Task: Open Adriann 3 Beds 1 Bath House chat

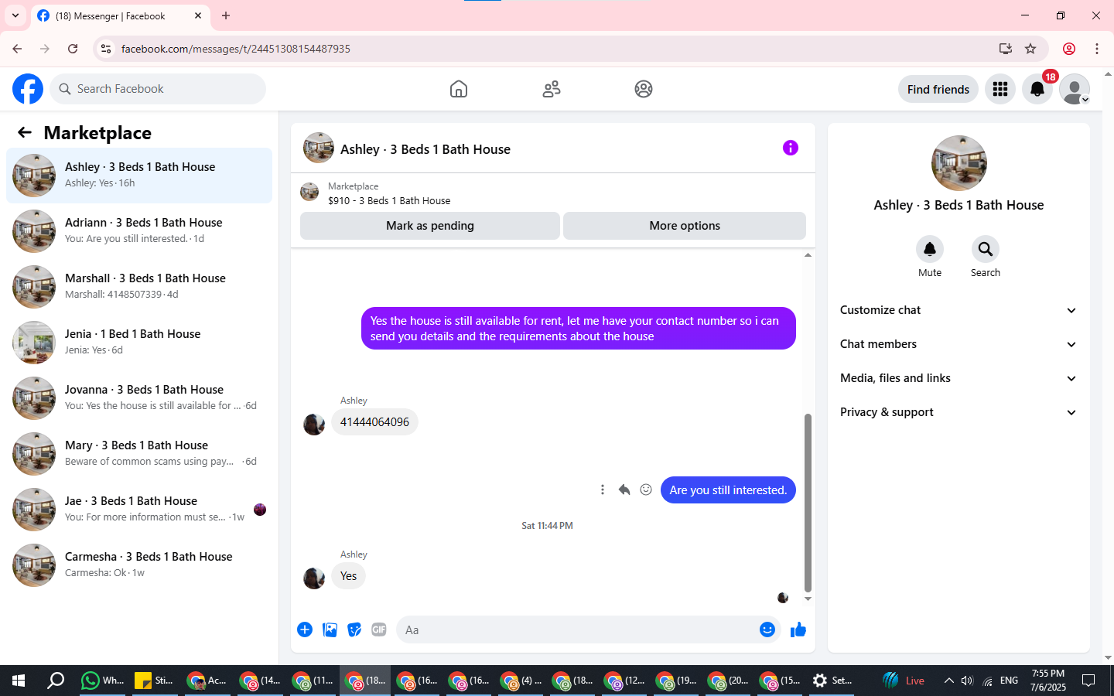Action: click(139, 231)
